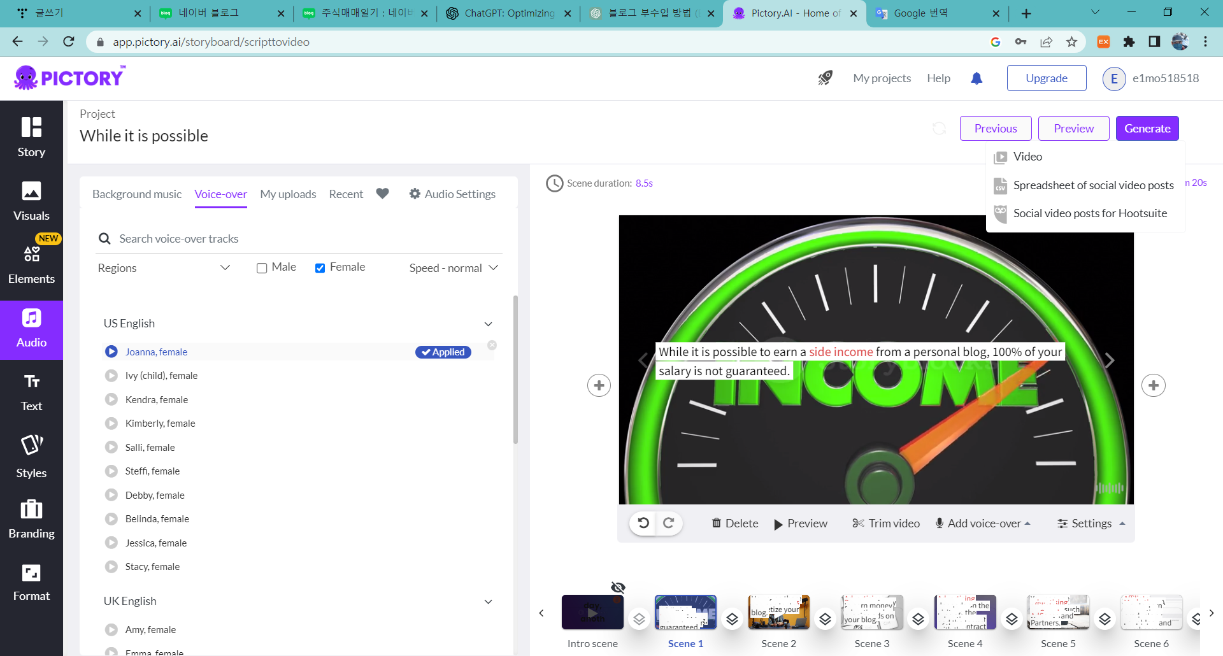
Task: Remove applied Joanna voice-over
Action: coord(492,345)
